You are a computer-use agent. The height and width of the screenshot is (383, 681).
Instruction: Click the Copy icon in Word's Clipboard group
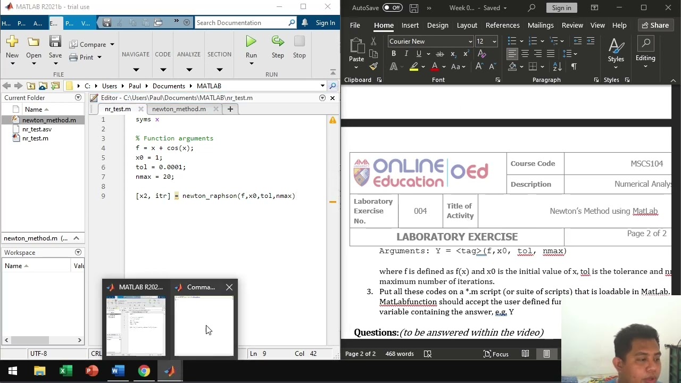coord(373,54)
